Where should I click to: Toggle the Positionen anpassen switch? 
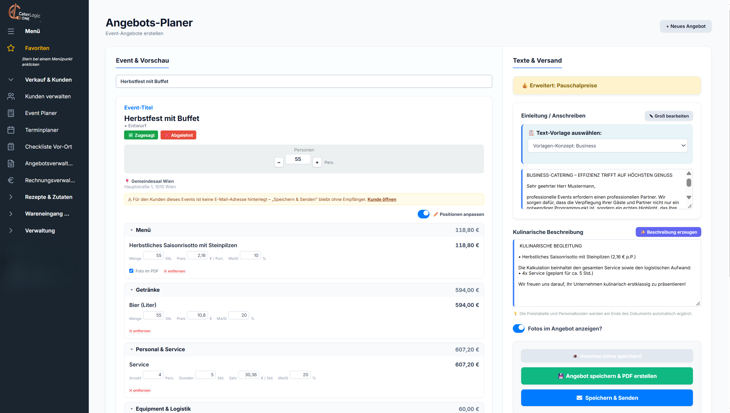point(423,214)
